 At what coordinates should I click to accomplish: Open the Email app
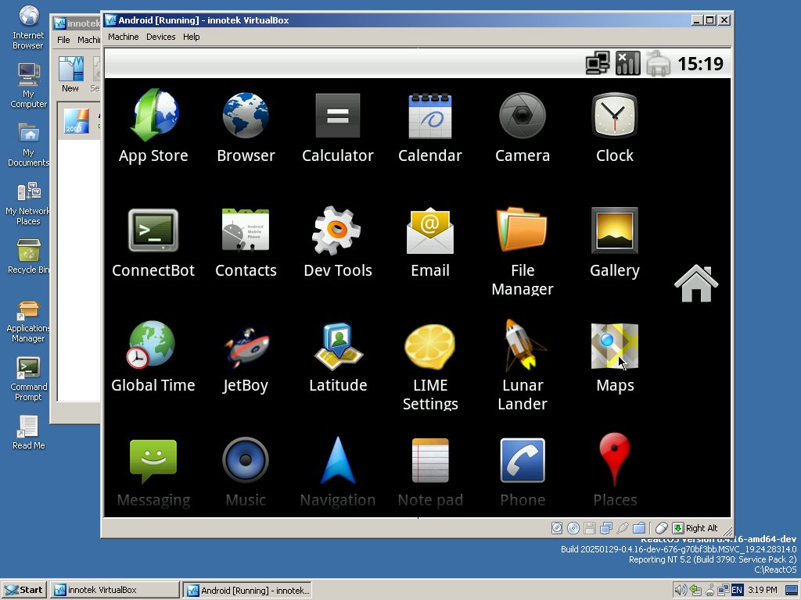tap(430, 241)
